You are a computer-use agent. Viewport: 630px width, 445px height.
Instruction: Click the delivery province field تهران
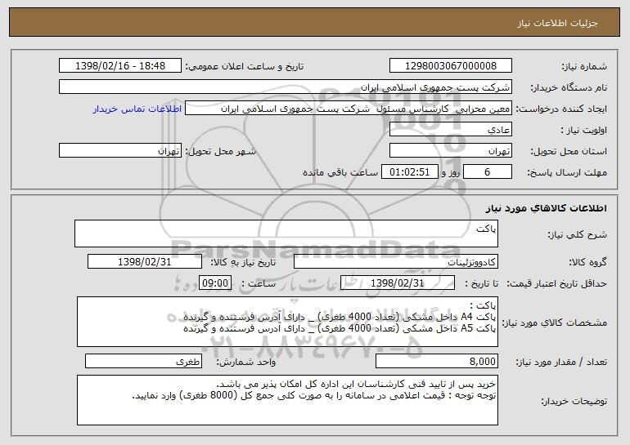click(x=450, y=151)
